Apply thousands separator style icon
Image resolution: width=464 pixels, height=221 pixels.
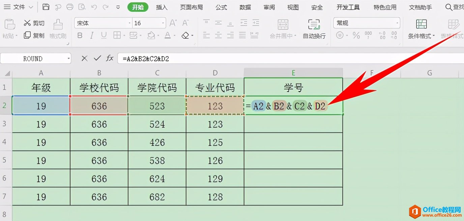369,35
